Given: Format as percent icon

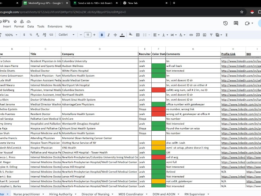Looking at the screenshot, I should [31, 35].
